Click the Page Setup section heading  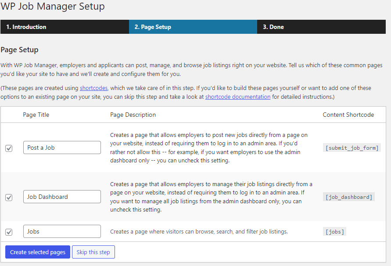(x=19, y=50)
